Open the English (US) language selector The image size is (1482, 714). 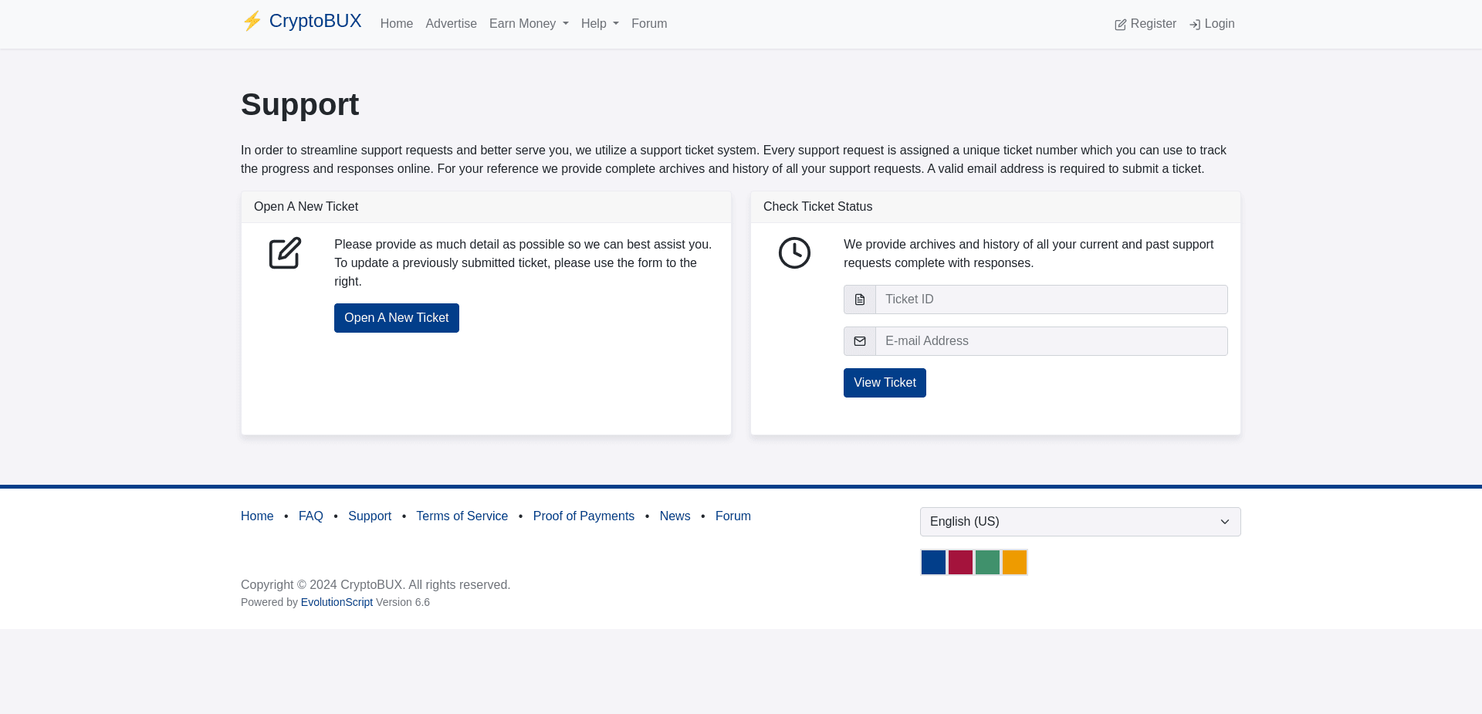pyautogui.click(x=1080, y=522)
